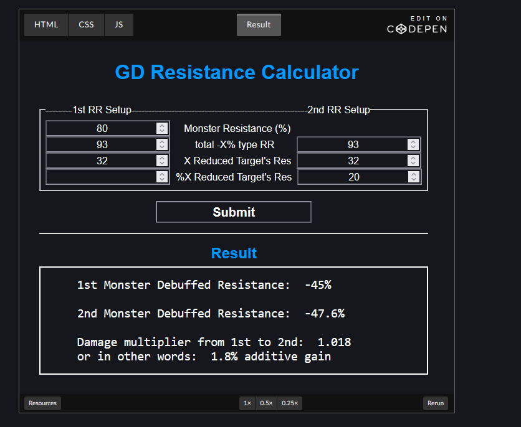Click the 1.8% additive gain line
Screen dimensions: 521x427
coord(204,356)
